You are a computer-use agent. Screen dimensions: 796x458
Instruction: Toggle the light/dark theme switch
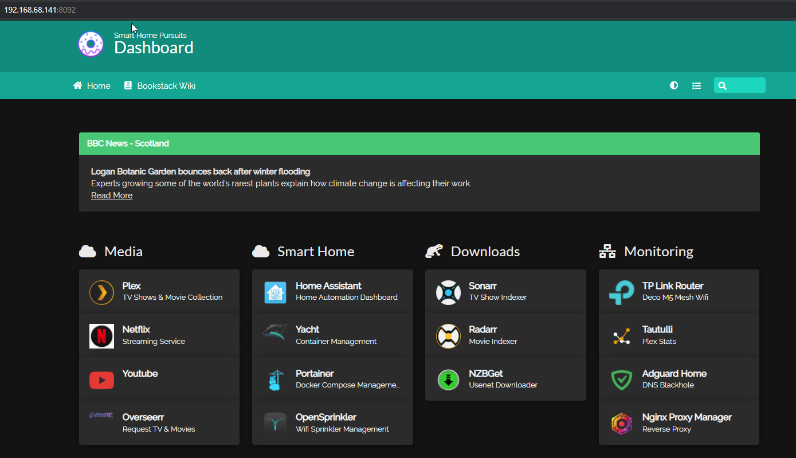674,85
